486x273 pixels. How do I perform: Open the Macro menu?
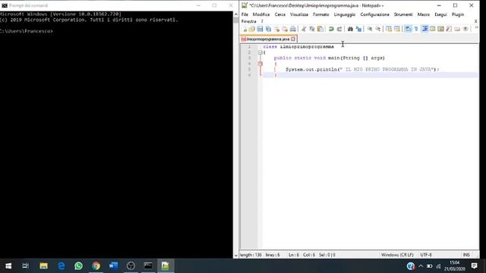click(424, 14)
